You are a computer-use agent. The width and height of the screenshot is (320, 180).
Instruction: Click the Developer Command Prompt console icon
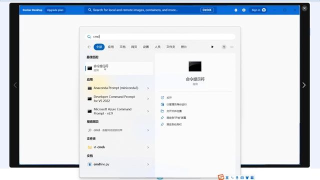point(89,99)
